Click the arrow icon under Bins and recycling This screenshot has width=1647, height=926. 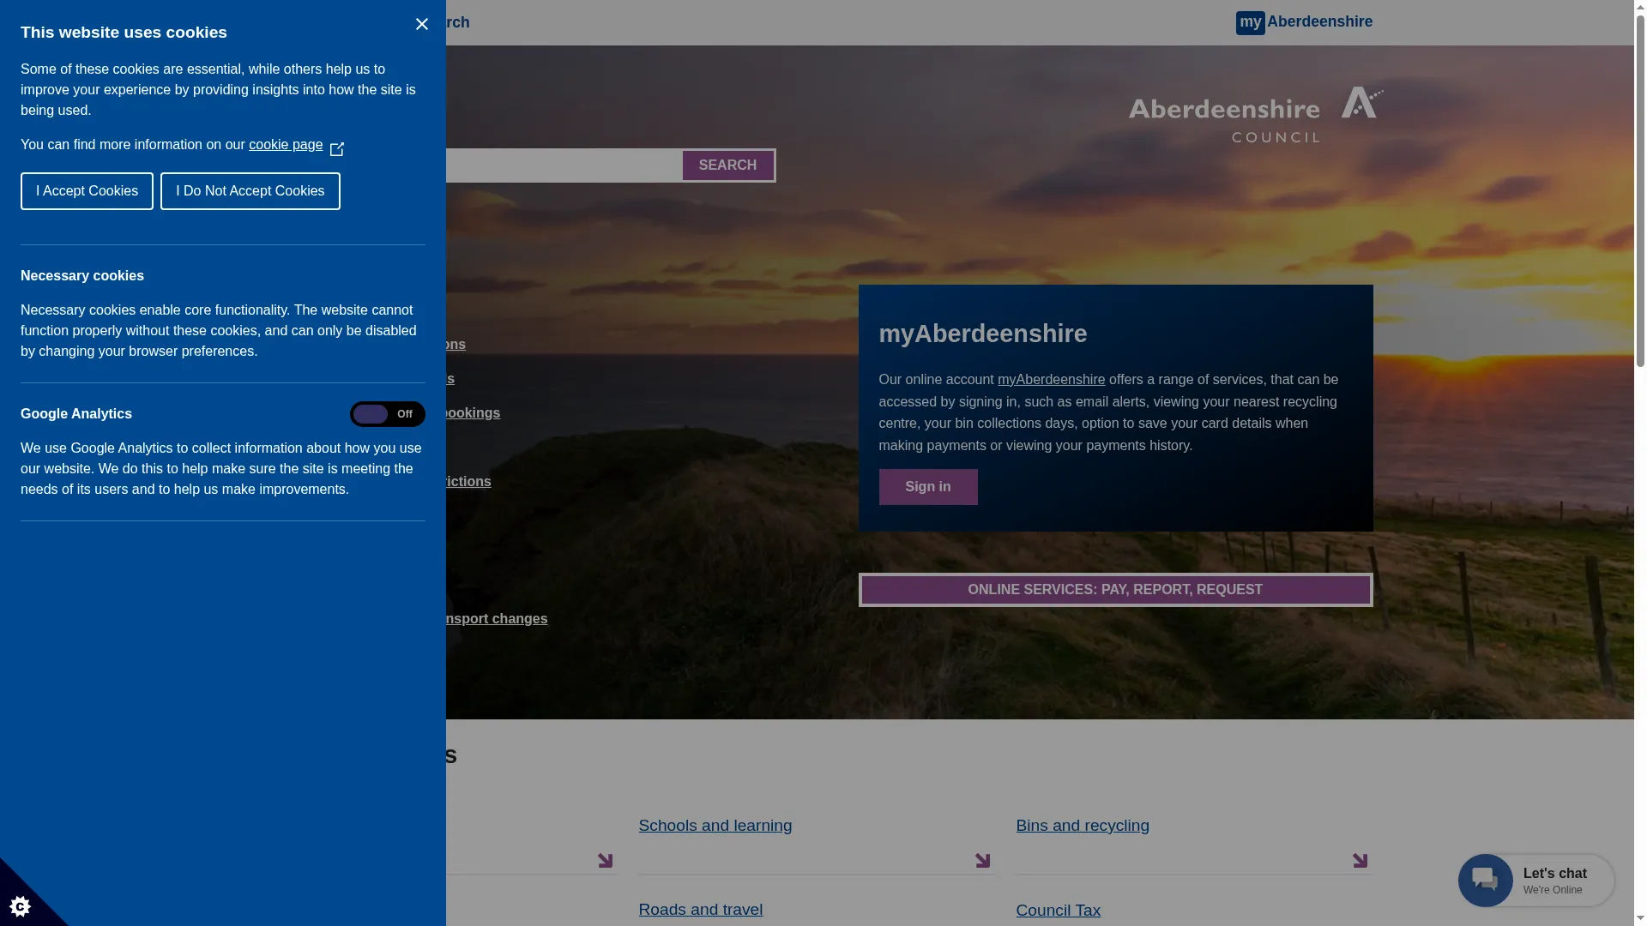click(1360, 860)
